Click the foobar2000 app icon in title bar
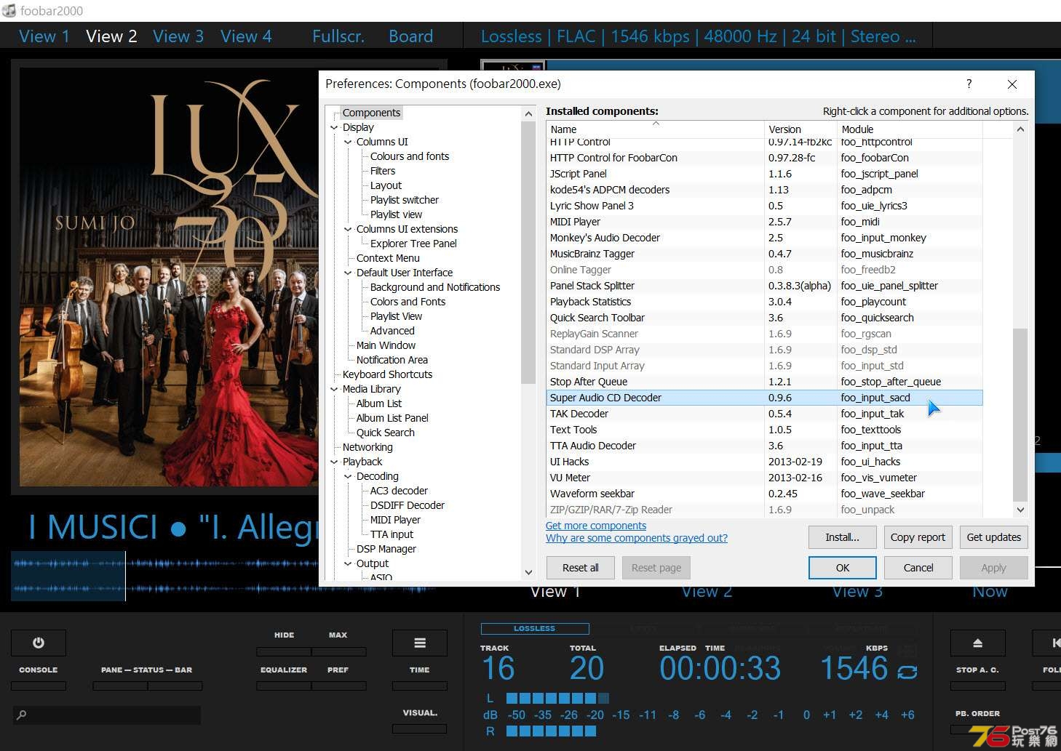The image size is (1061, 751). tap(9, 10)
